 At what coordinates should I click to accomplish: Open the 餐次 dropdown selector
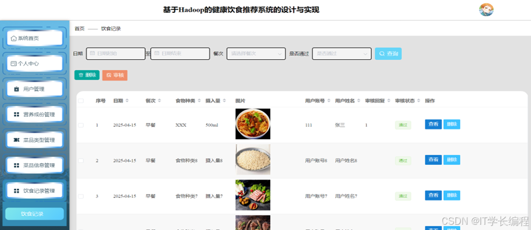[x=256, y=53]
